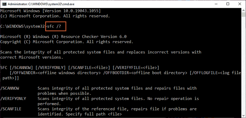Click /SCANNOW in the options description list
The height and width of the screenshot is (118, 246).
10,88
